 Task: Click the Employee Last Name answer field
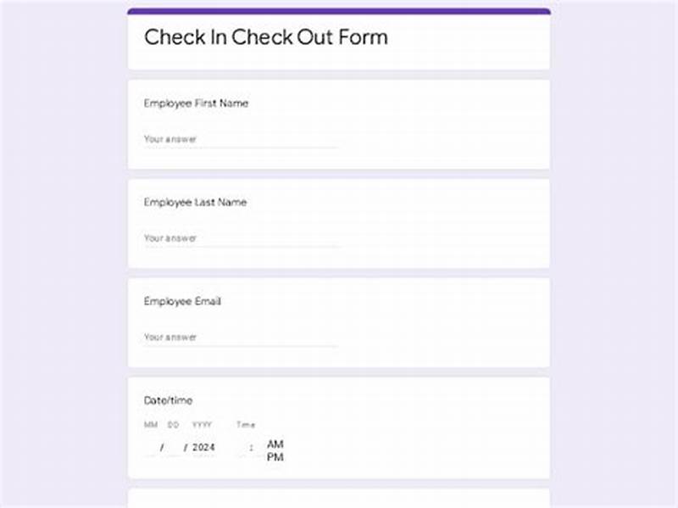(242, 237)
